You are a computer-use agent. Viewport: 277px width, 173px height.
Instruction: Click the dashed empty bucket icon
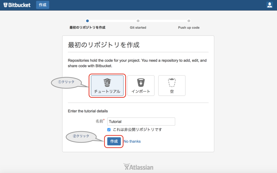pyautogui.click(x=172, y=83)
